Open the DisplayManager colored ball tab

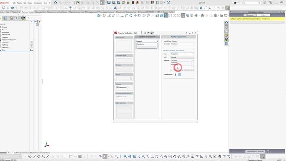(x=23, y=18)
